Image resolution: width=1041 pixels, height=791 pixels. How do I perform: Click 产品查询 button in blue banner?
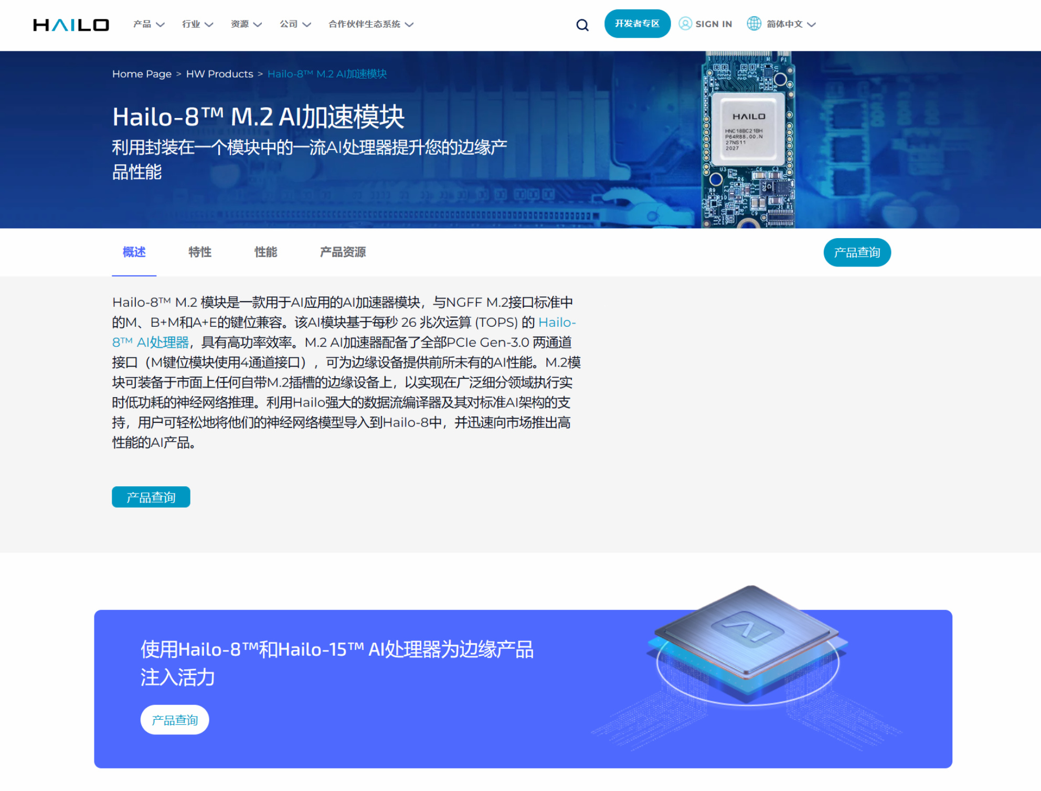tap(175, 720)
